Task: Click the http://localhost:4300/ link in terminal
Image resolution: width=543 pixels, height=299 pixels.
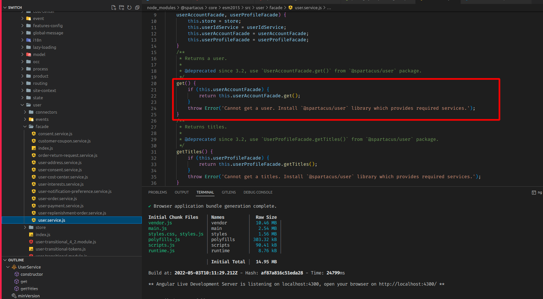Action: point(408,284)
